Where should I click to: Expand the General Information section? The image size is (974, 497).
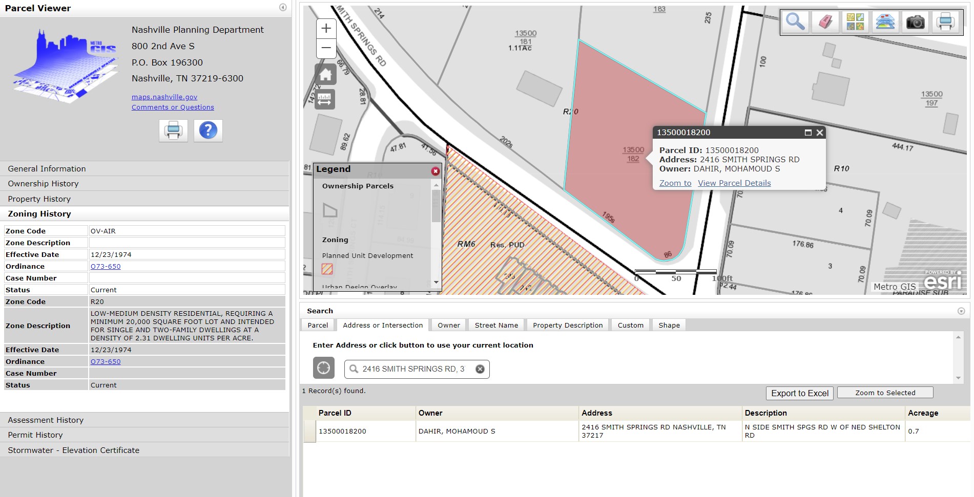coord(144,168)
